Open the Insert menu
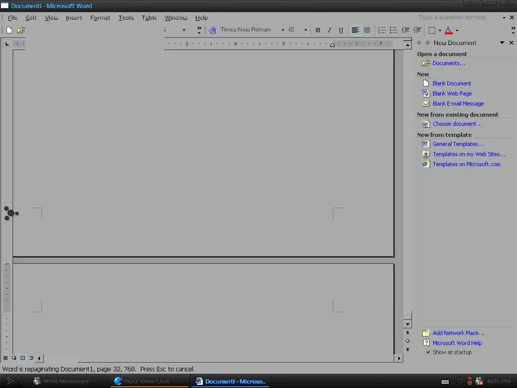The image size is (517, 388). [x=74, y=18]
